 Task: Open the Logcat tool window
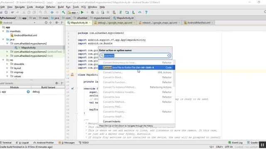click(22, 142)
